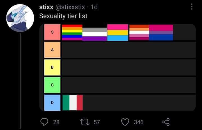Click the red S tier label
The image size is (202, 130).
click(x=52, y=32)
